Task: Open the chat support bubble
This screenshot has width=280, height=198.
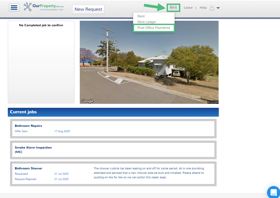Action: pyautogui.click(x=273, y=192)
